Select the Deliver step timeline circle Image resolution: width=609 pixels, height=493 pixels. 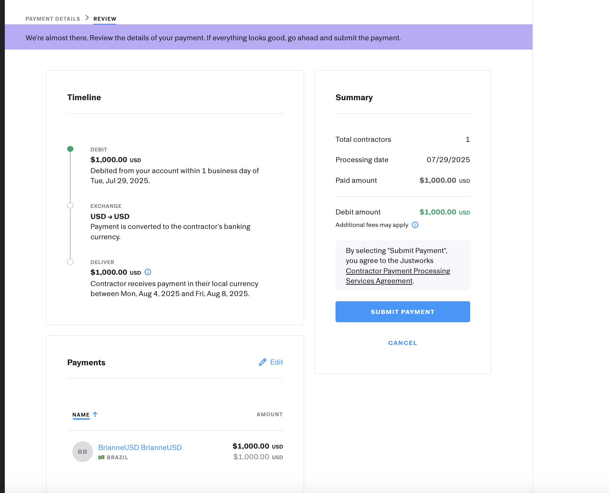[70, 262]
